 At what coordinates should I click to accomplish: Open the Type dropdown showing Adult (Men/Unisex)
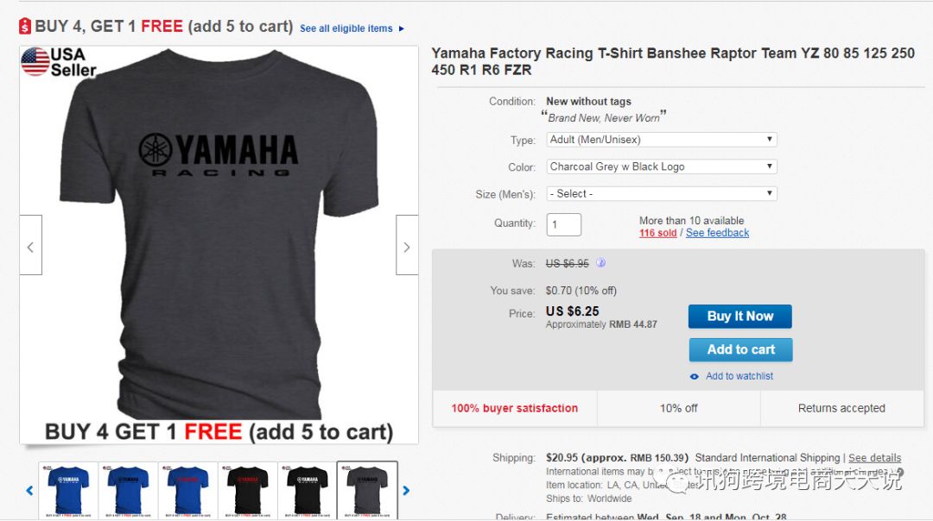662,140
